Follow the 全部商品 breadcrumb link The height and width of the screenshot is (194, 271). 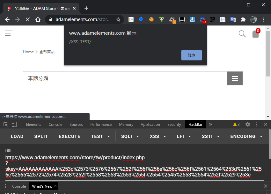pos(47,52)
